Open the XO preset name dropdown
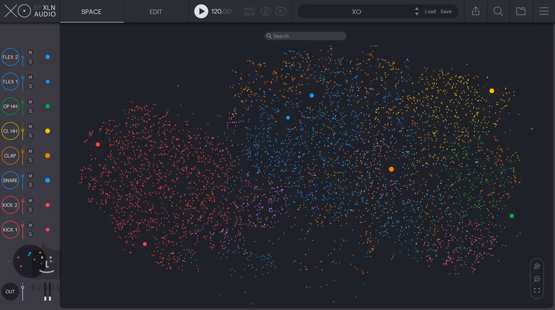The image size is (555, 310). coord(356,12)
